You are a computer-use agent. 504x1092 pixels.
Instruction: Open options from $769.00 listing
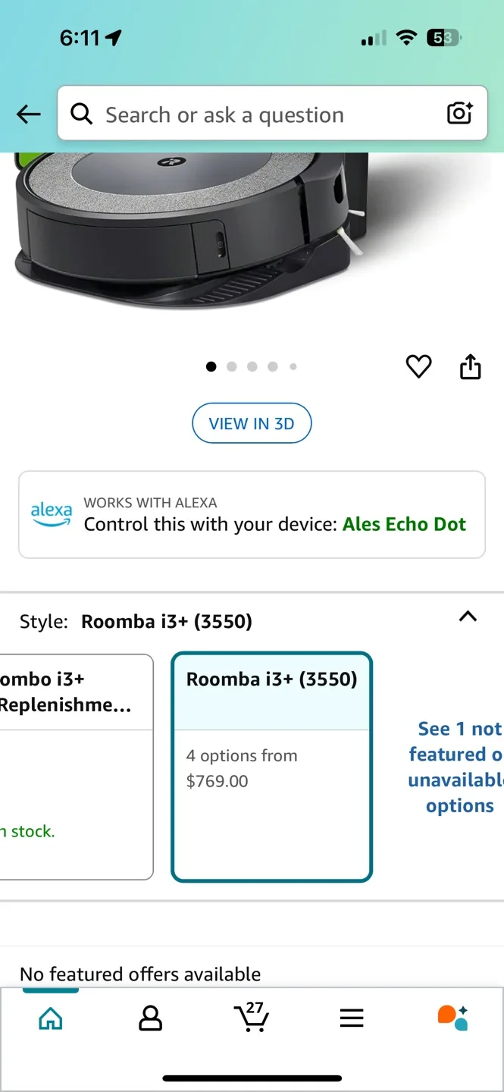[x=242, y=767]
